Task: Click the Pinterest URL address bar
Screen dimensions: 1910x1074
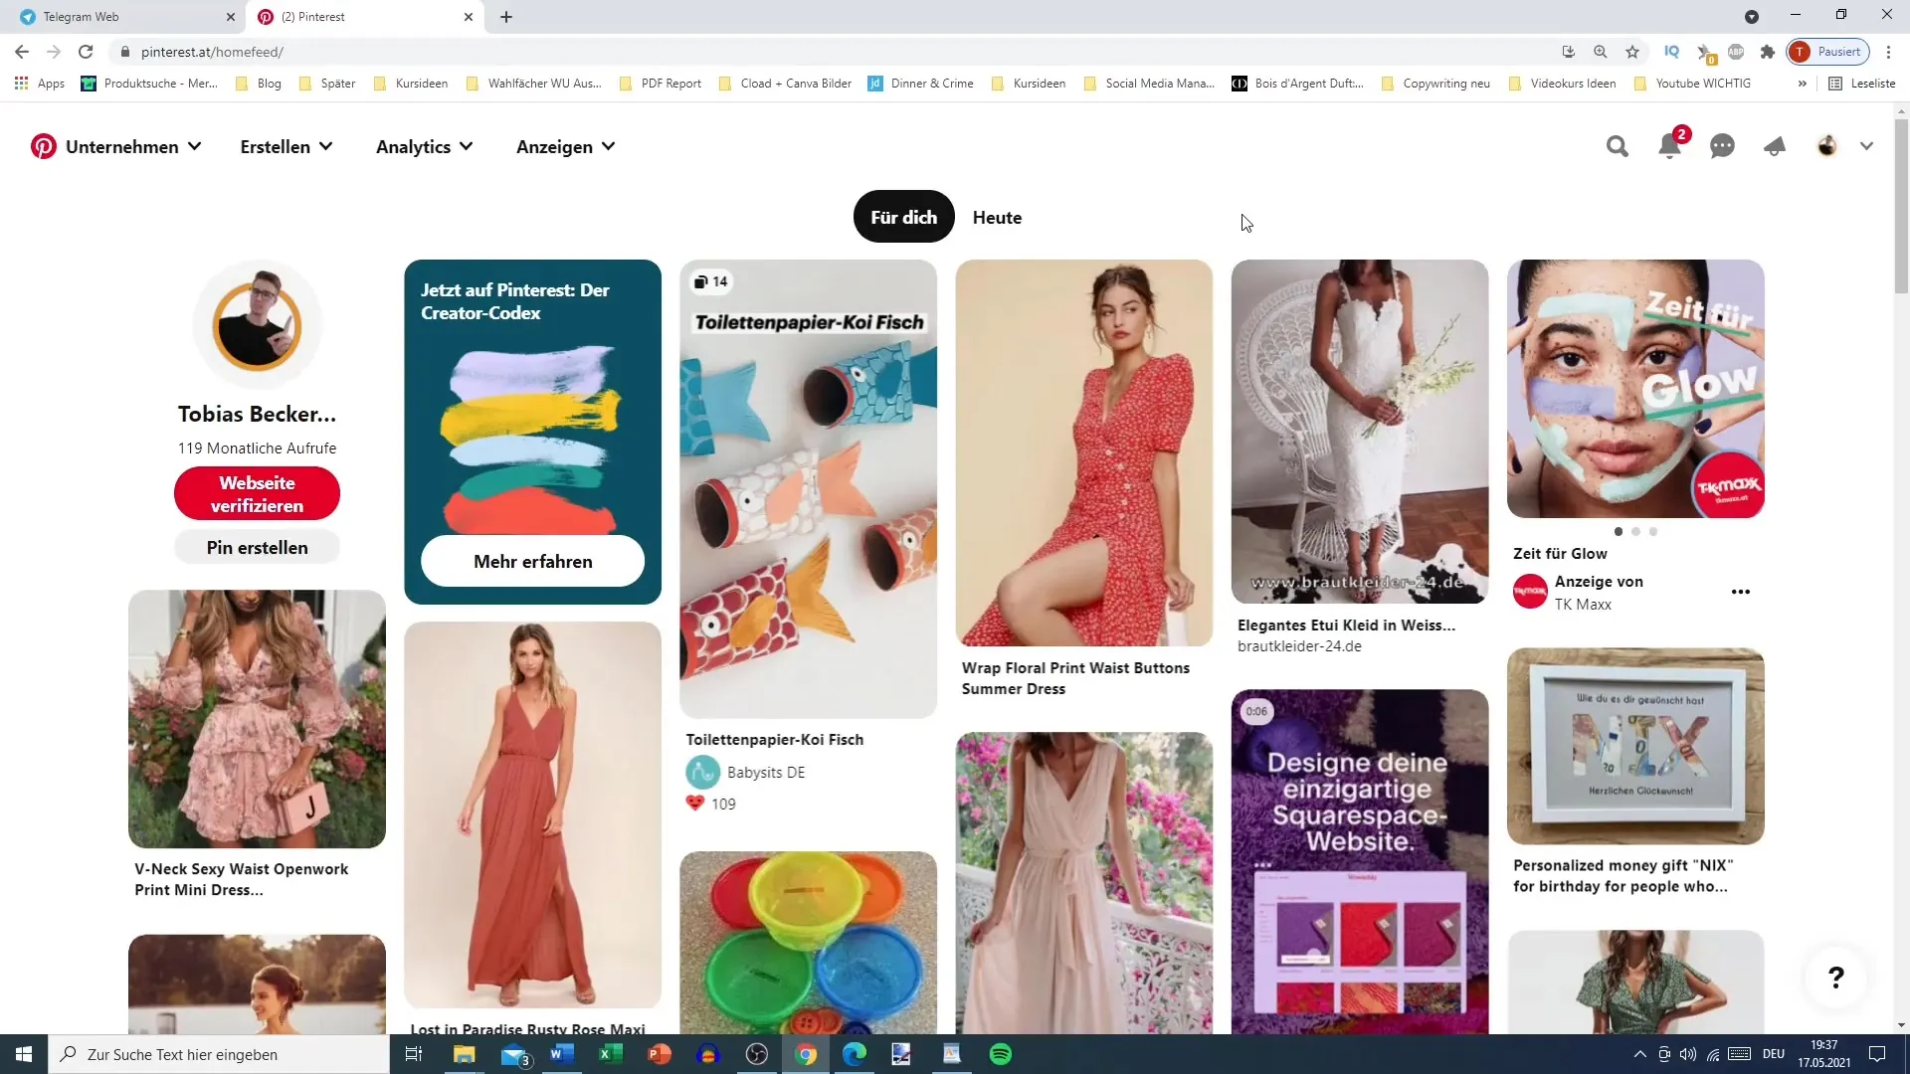Action: tap(210, 53)
